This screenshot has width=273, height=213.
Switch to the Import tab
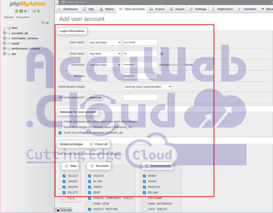pyautogui.click(x=177, y=9)
